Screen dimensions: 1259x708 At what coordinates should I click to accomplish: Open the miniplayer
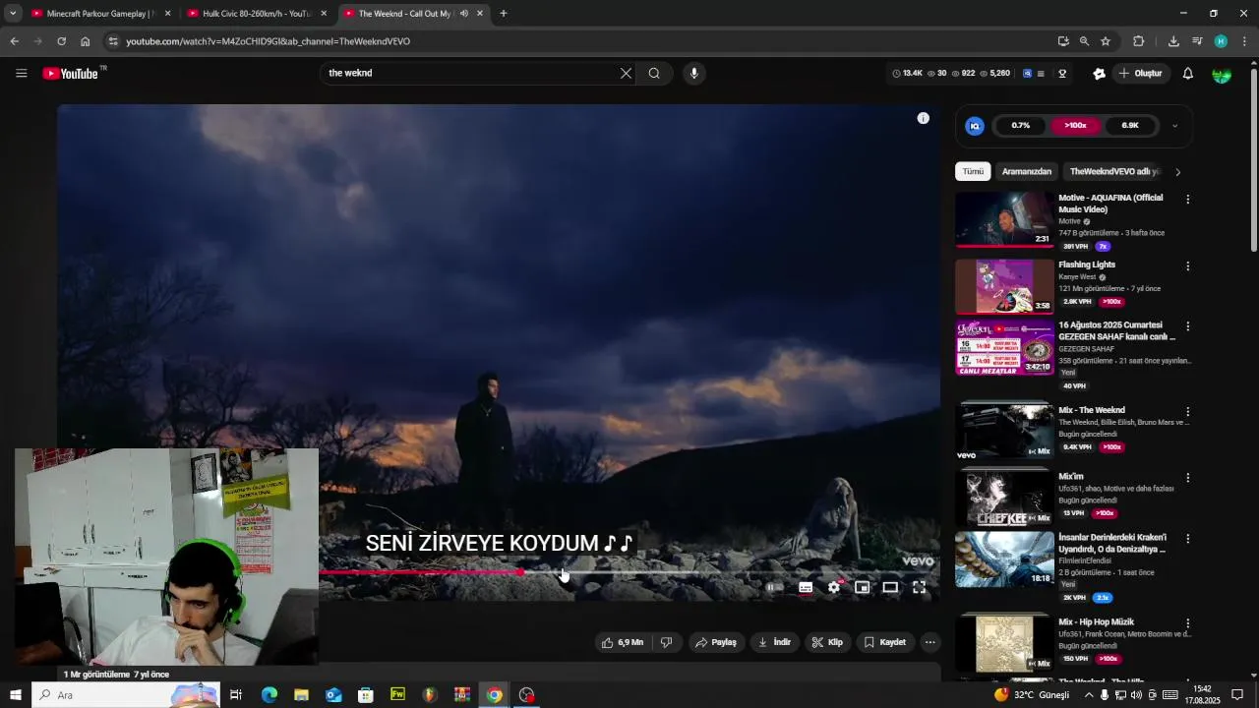coord(862,587)
